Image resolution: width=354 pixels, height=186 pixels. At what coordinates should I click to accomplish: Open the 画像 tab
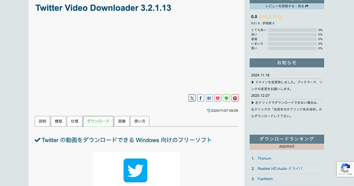[x=122, y=121]
